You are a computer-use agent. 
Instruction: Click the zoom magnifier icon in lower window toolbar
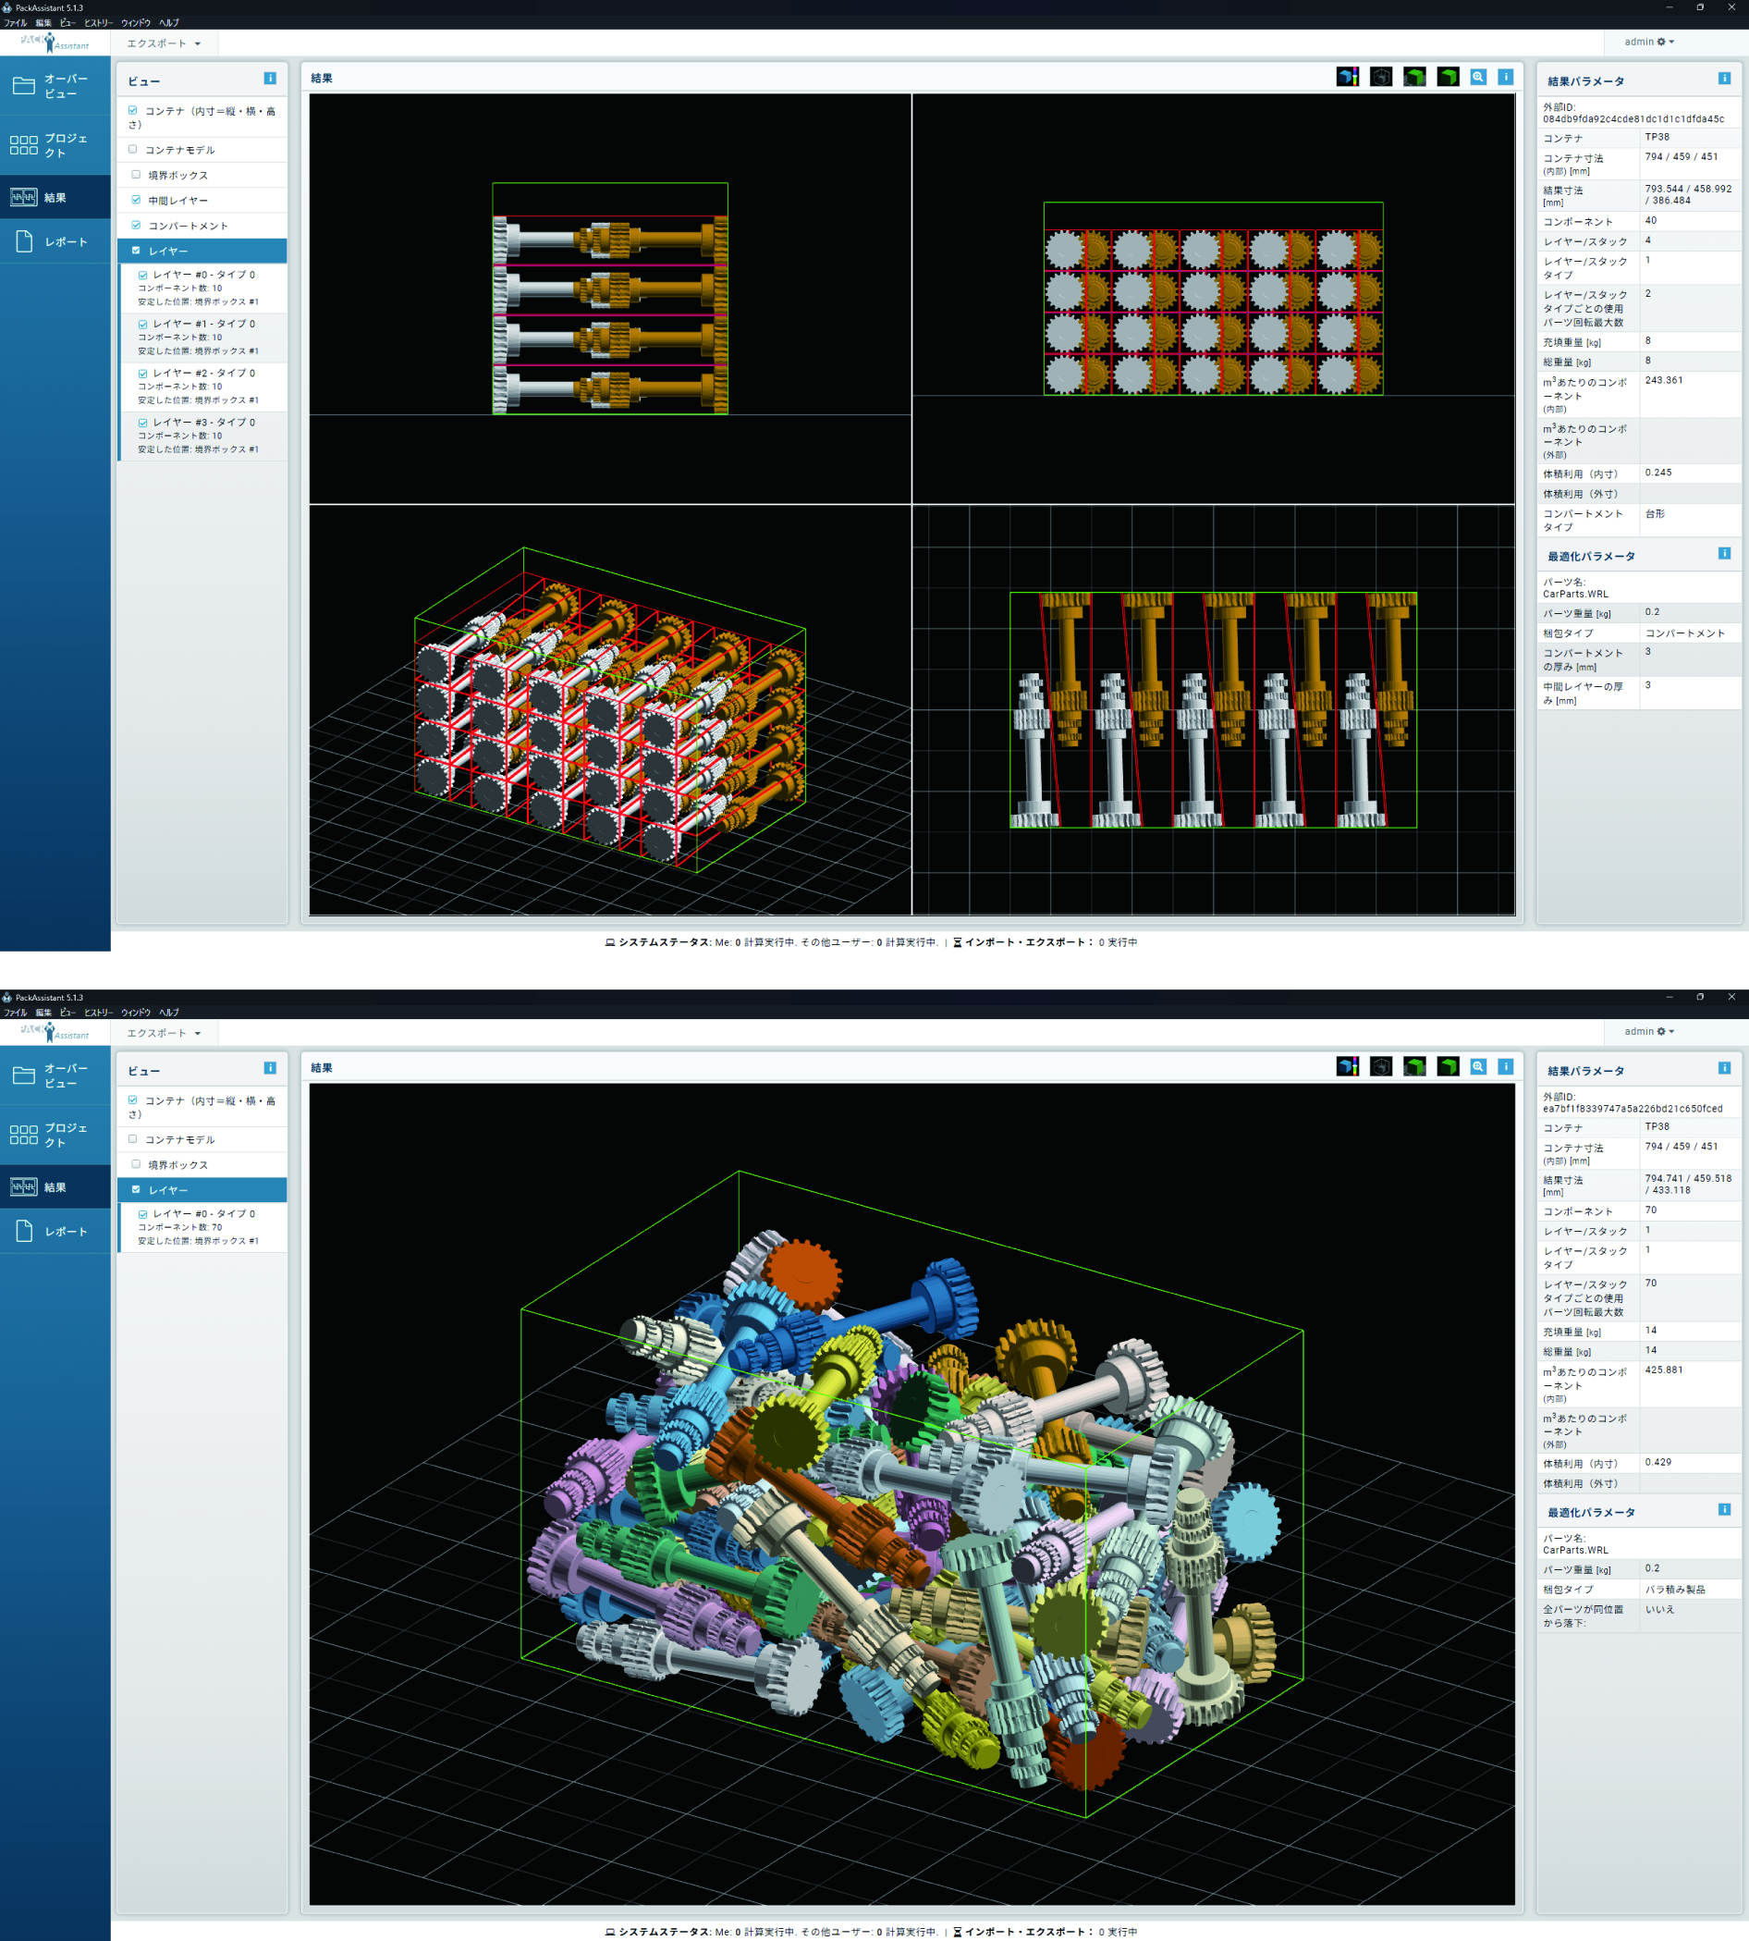tap(1478, 1066)
